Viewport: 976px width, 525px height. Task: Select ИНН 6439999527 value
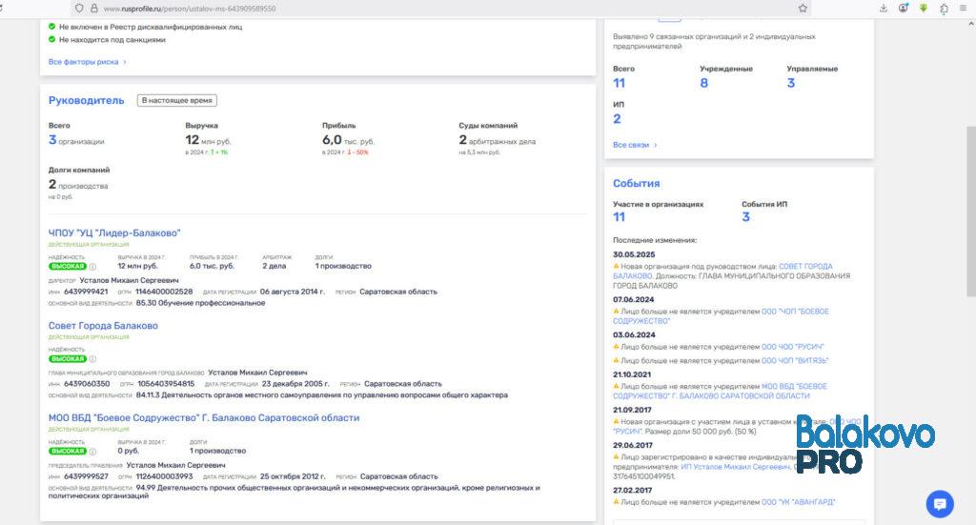point(86,476)
